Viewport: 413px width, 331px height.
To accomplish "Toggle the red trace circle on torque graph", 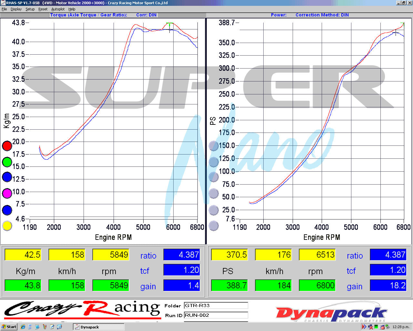I will [7, 146].
